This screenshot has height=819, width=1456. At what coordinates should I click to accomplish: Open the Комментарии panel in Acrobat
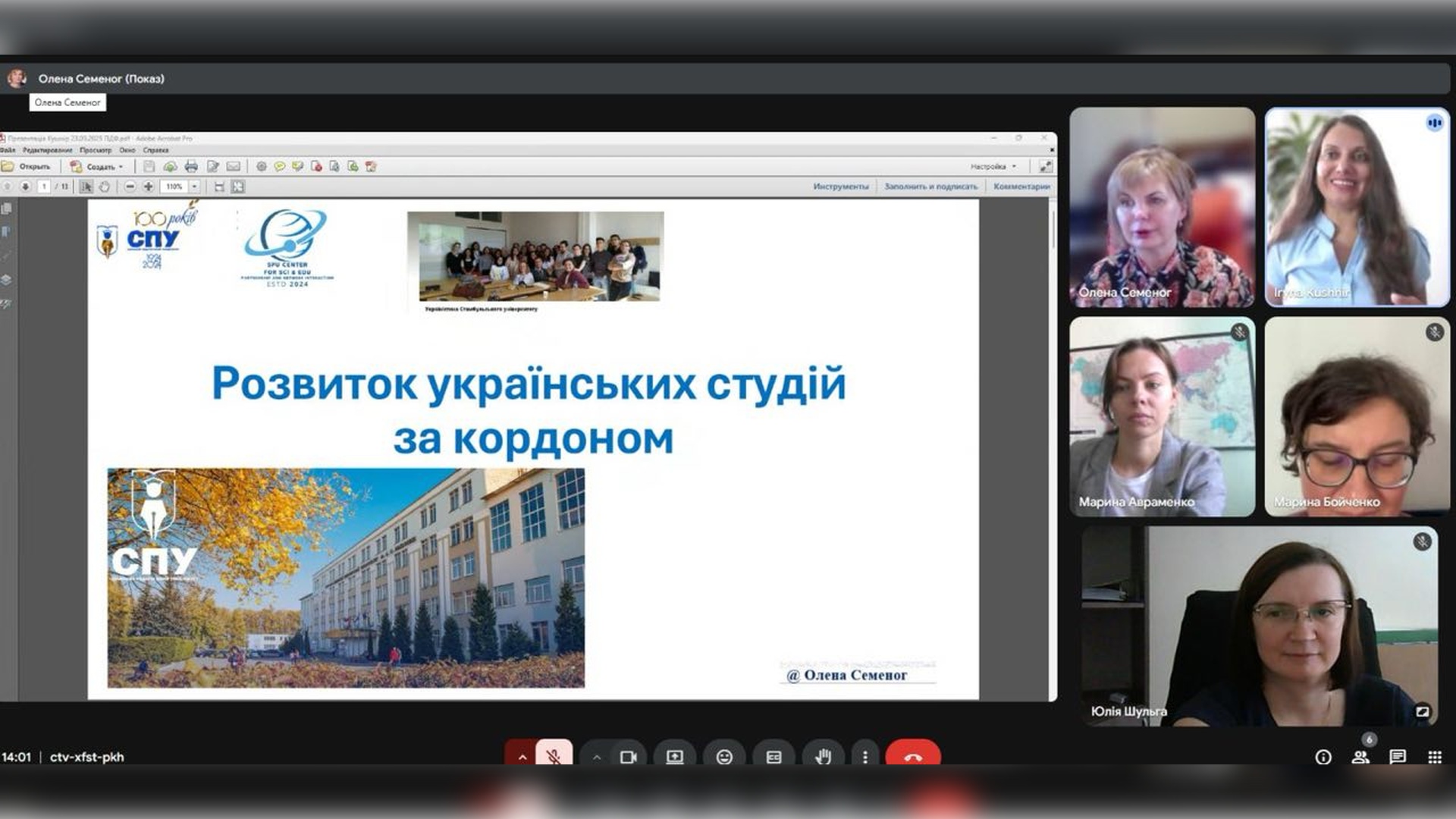pos(1021,187)
